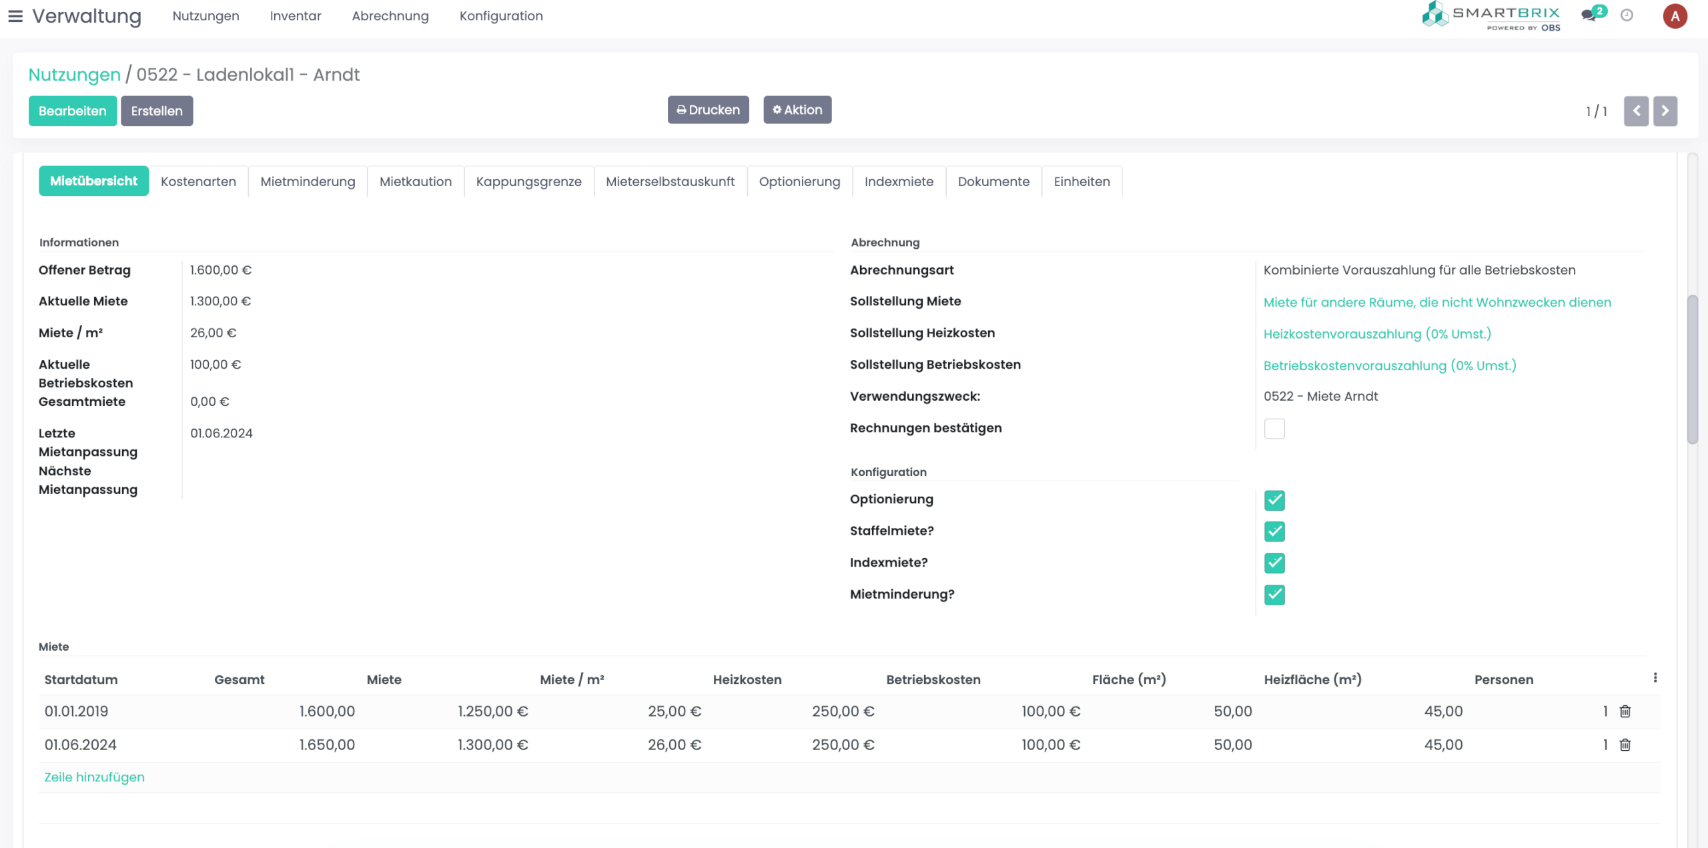Delete the 01.06.2024 rent row
Screen dimensions: 1708x848
[x=1625, y=745]
